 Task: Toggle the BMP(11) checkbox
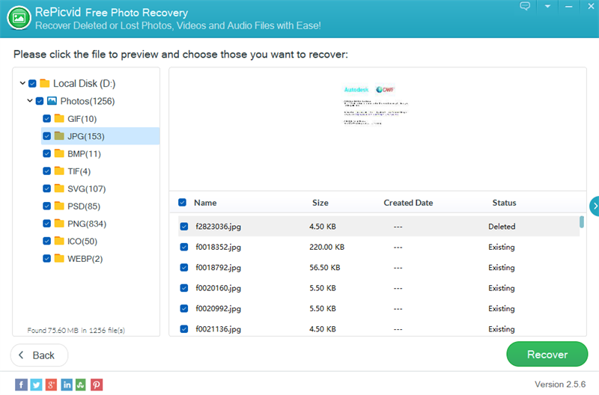coord(46,153)
